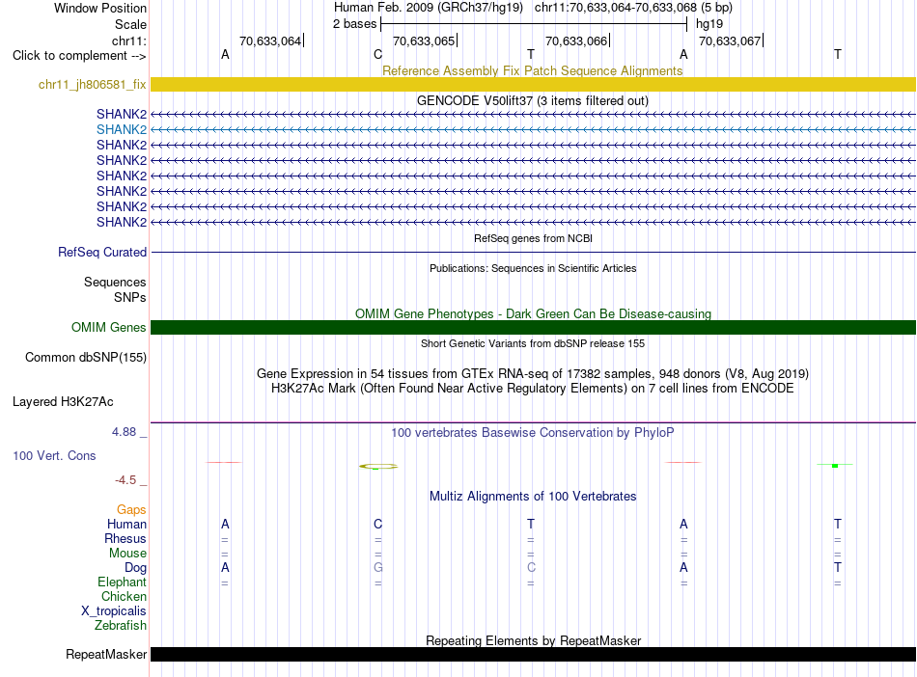Click the dark green OMIM Genes bar
The height and width of the screenshot is (677, 917).
tap(533, 327)
